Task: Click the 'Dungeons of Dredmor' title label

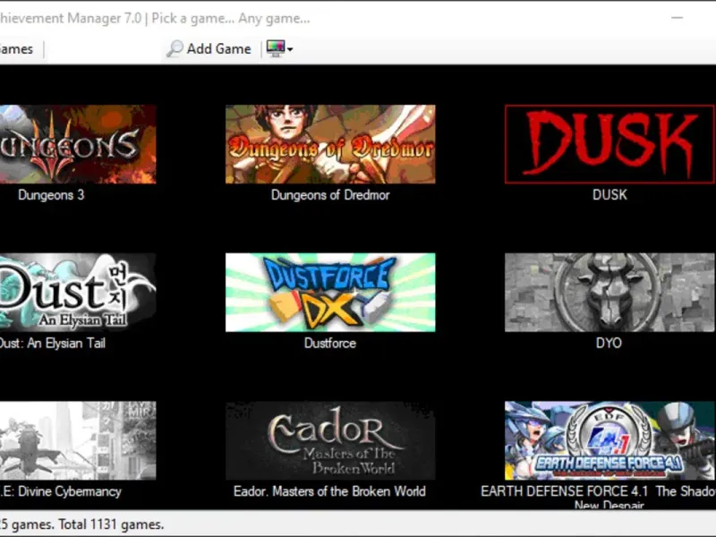Action: coord(330,195)
